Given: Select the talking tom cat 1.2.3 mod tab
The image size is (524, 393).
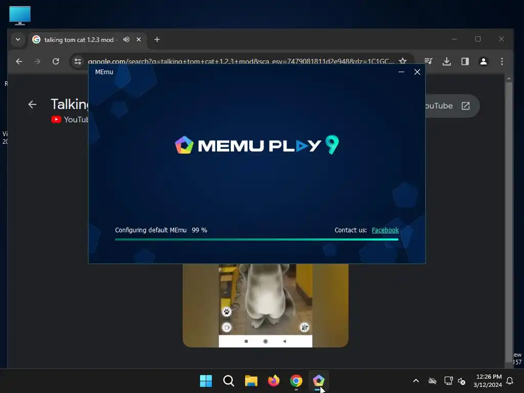Looking at the screenshot, I should pos(79,40).
